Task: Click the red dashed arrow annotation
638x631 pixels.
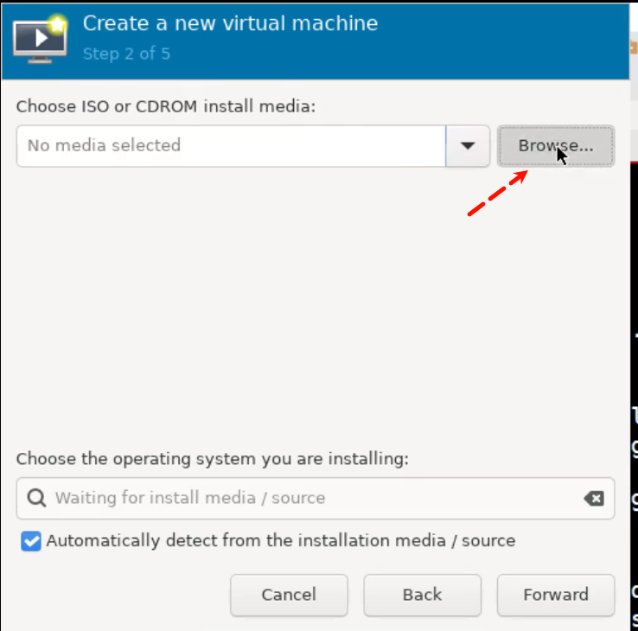Action: (497, 194)
